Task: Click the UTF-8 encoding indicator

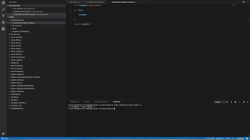Action: pos(228,138)
